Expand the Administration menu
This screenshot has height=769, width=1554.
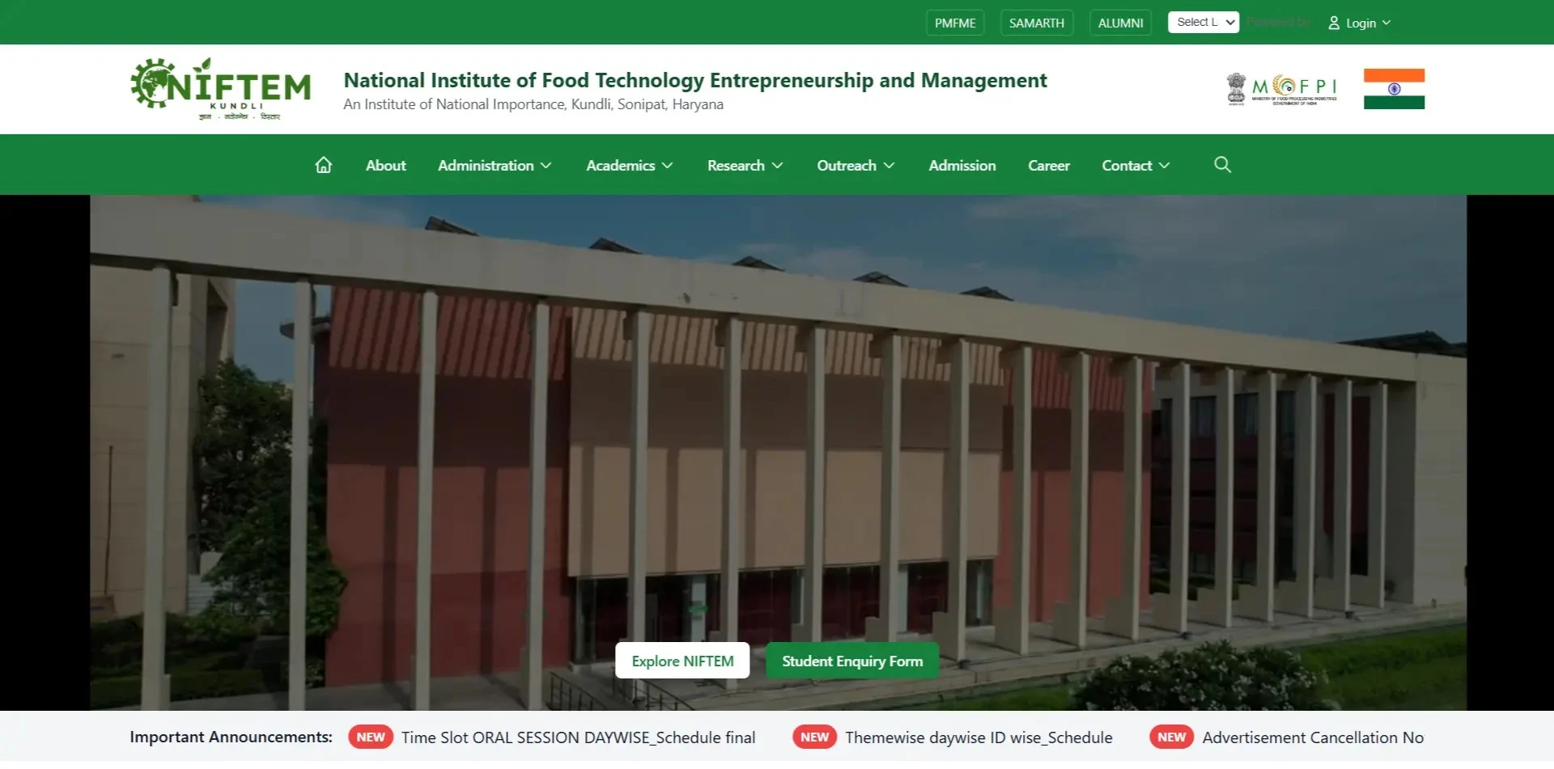[495, 167]
